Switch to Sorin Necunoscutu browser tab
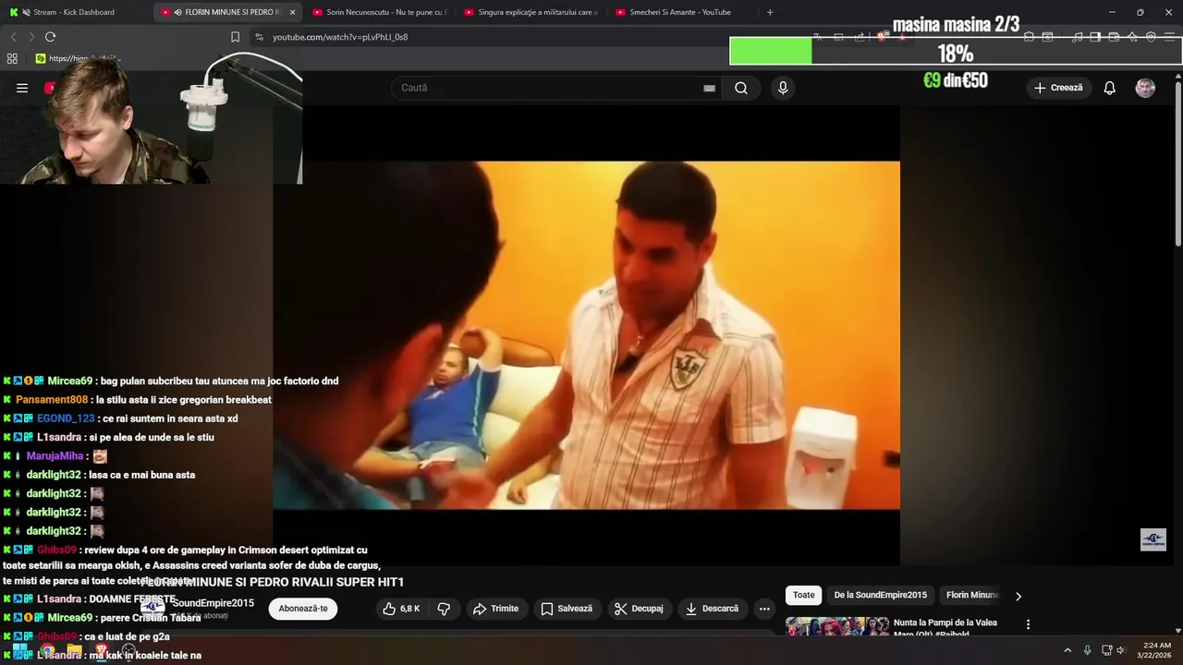 coord(379,12)
